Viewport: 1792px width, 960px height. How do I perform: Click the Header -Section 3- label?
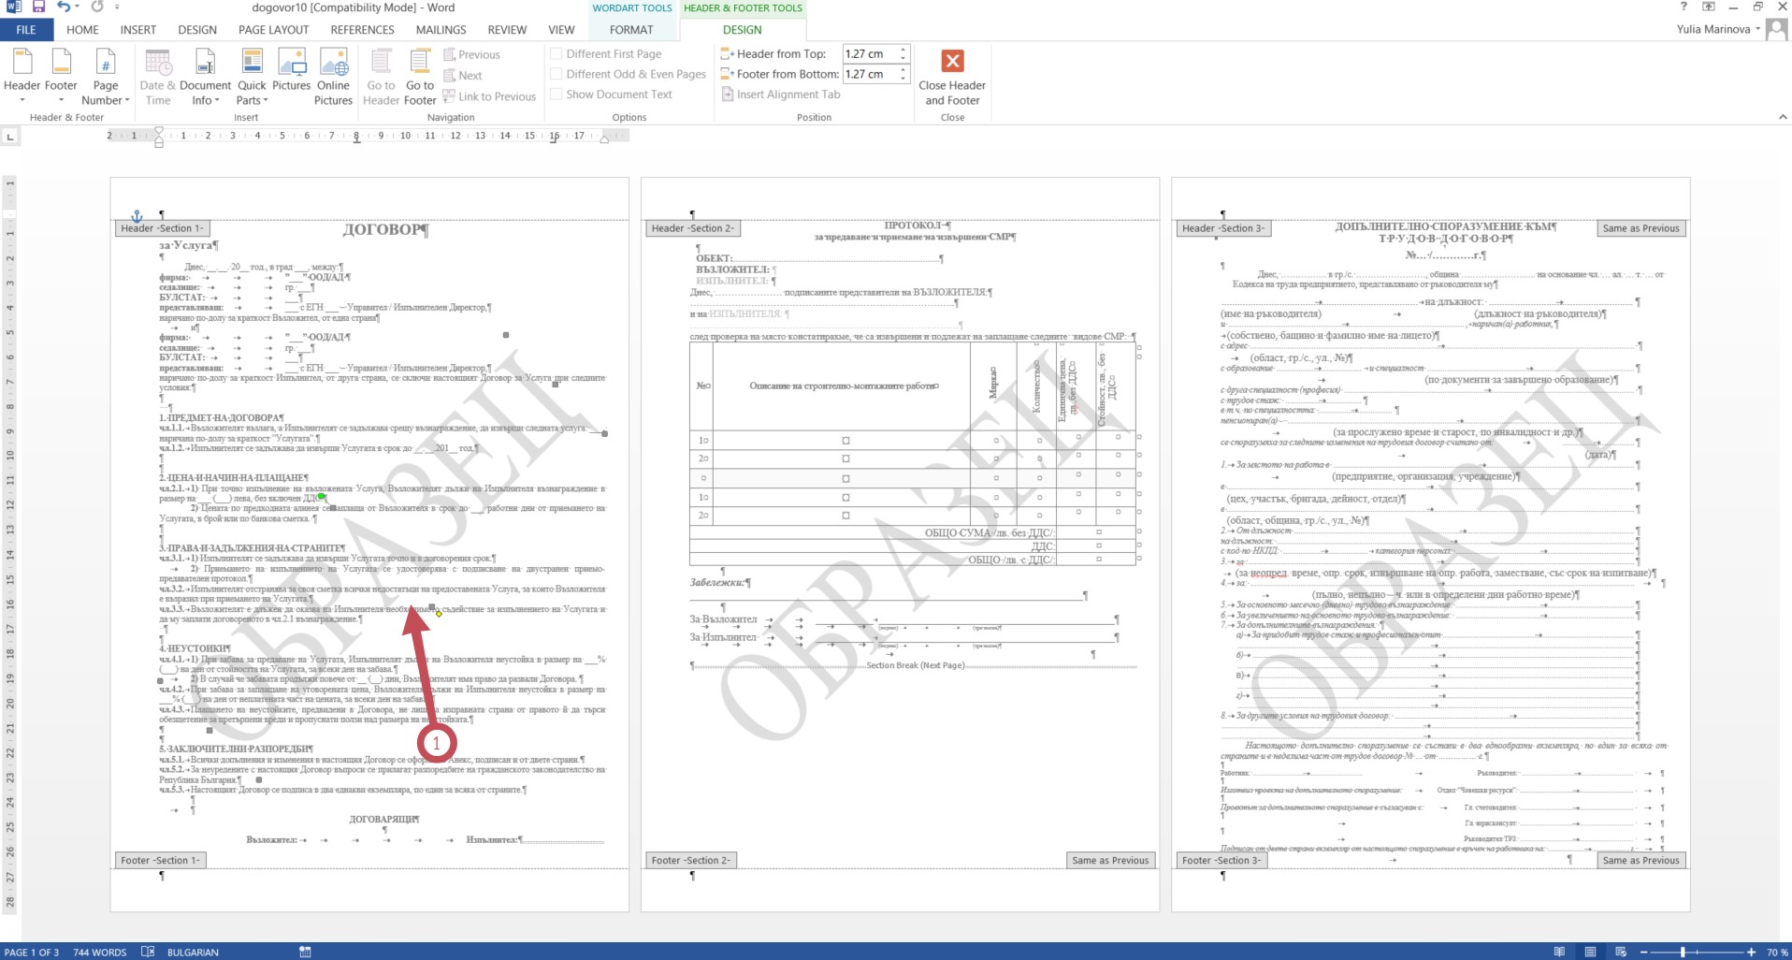[x=1223, y=228]
